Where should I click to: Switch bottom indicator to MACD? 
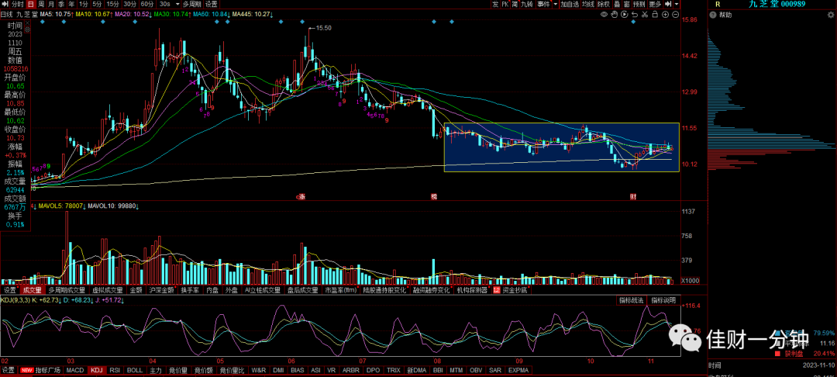tap(75, 369)
